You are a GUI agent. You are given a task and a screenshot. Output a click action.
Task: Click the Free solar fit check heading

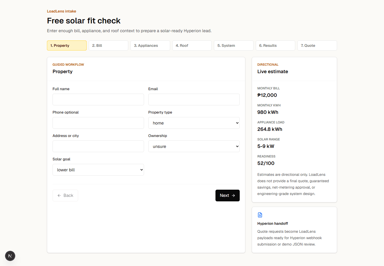click(84, 21)
